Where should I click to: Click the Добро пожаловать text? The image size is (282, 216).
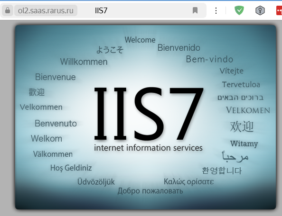(150, 191)
